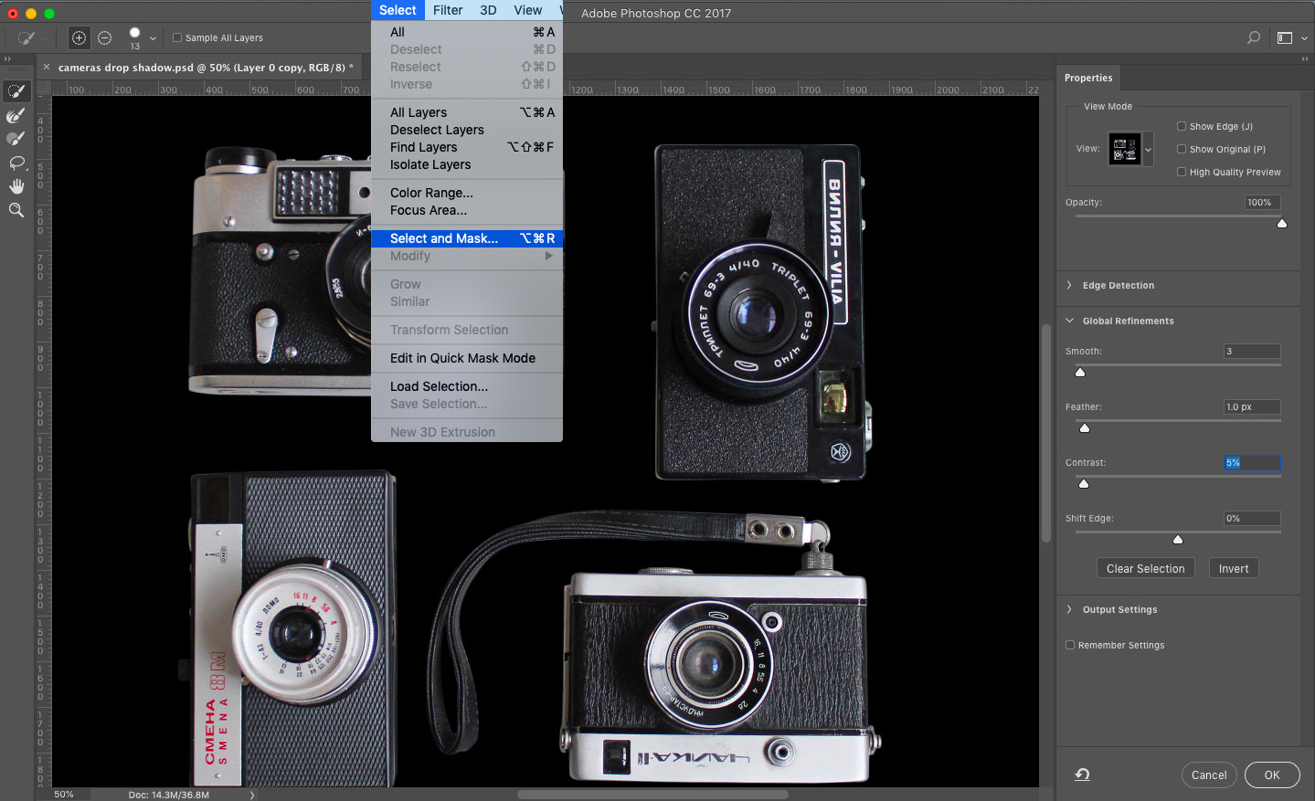This screenshot has height=801, width=1315.
Task: Click the Smooth value field
Action: point(1252,351)
